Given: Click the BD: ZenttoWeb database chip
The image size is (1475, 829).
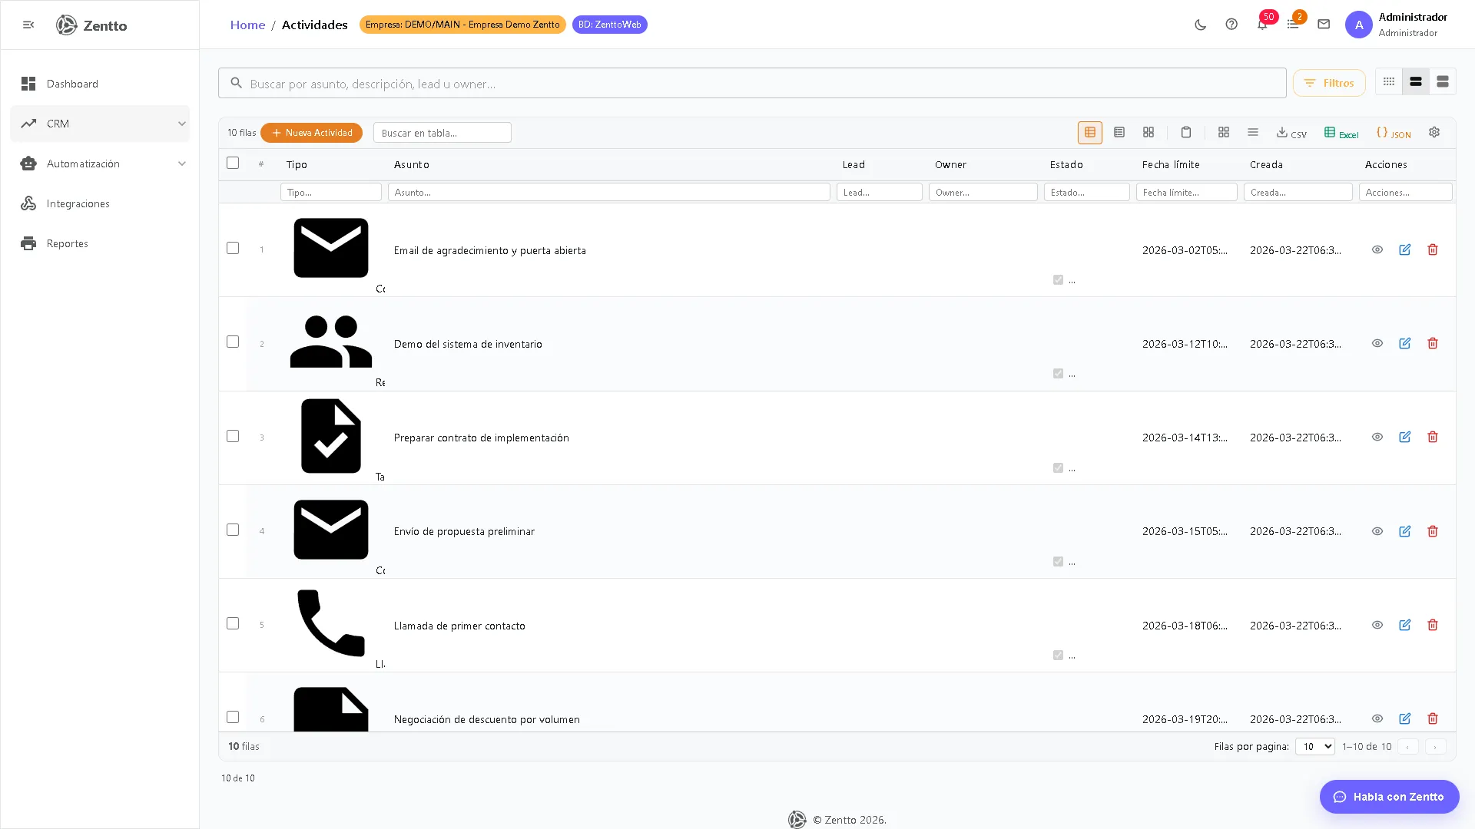Looking at the screenshot, I should click(x=610, y=25).
